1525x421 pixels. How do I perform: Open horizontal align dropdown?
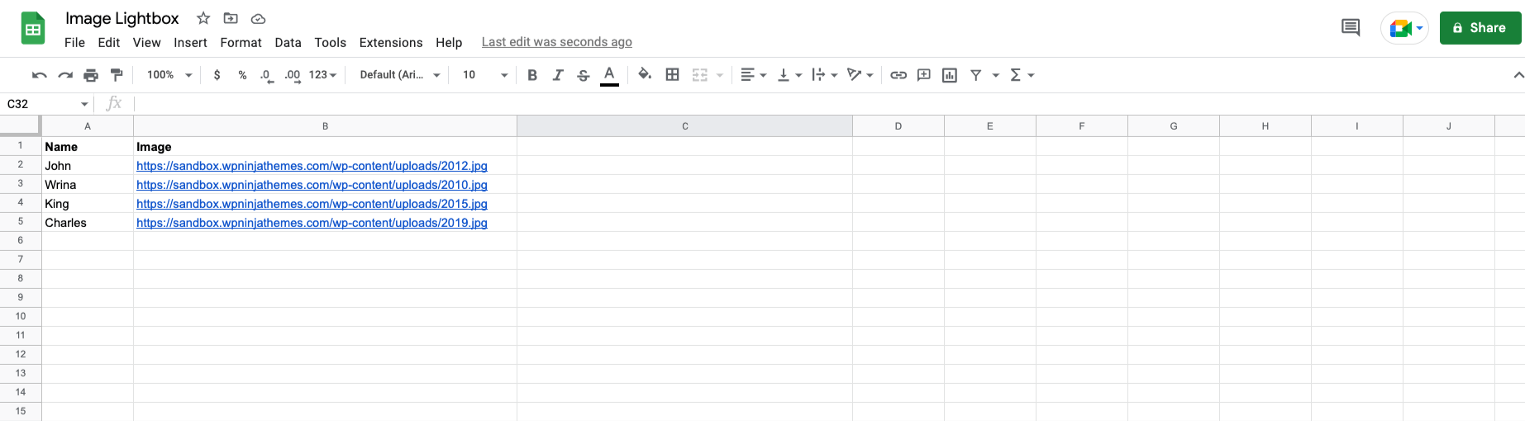point(753,75)
